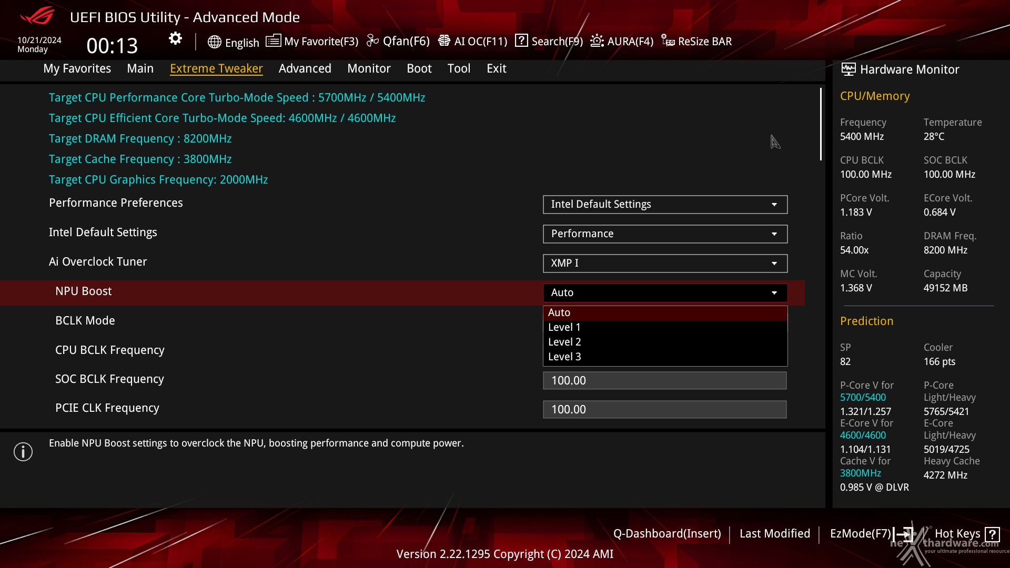Select Level 3 NPU Boost option
Viewport: 1010px width, 568px height.
point(665,357)
